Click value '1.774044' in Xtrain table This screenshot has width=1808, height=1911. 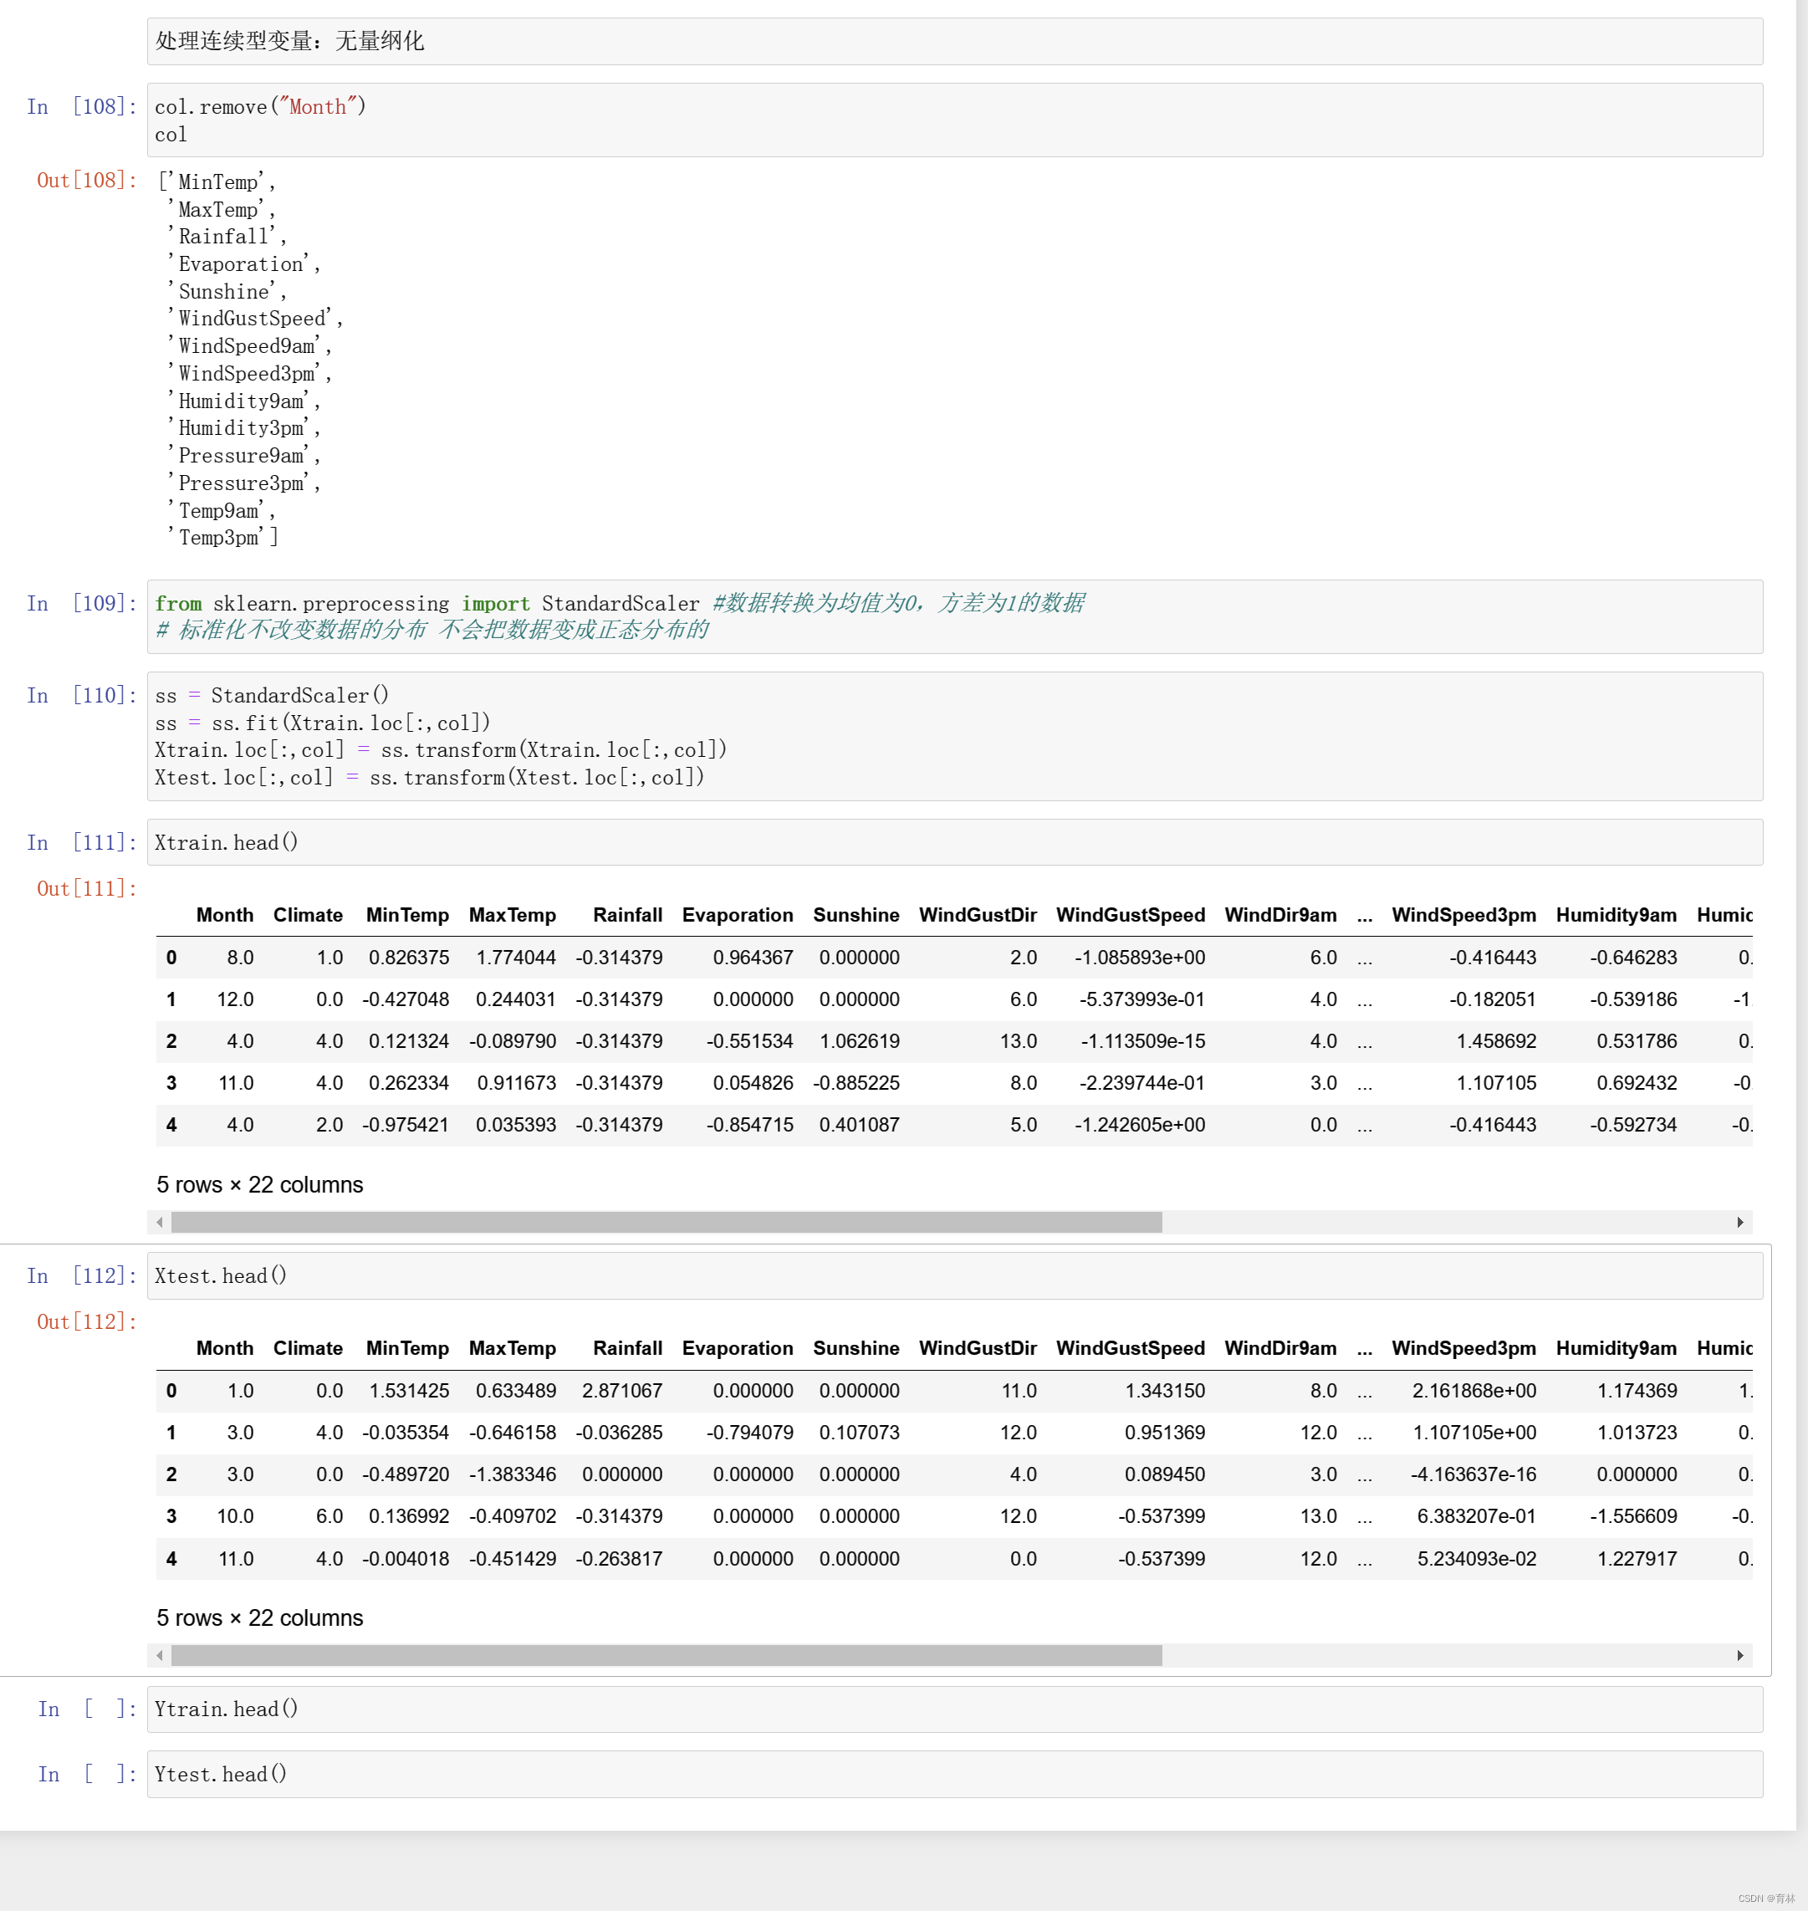[516, 957]
